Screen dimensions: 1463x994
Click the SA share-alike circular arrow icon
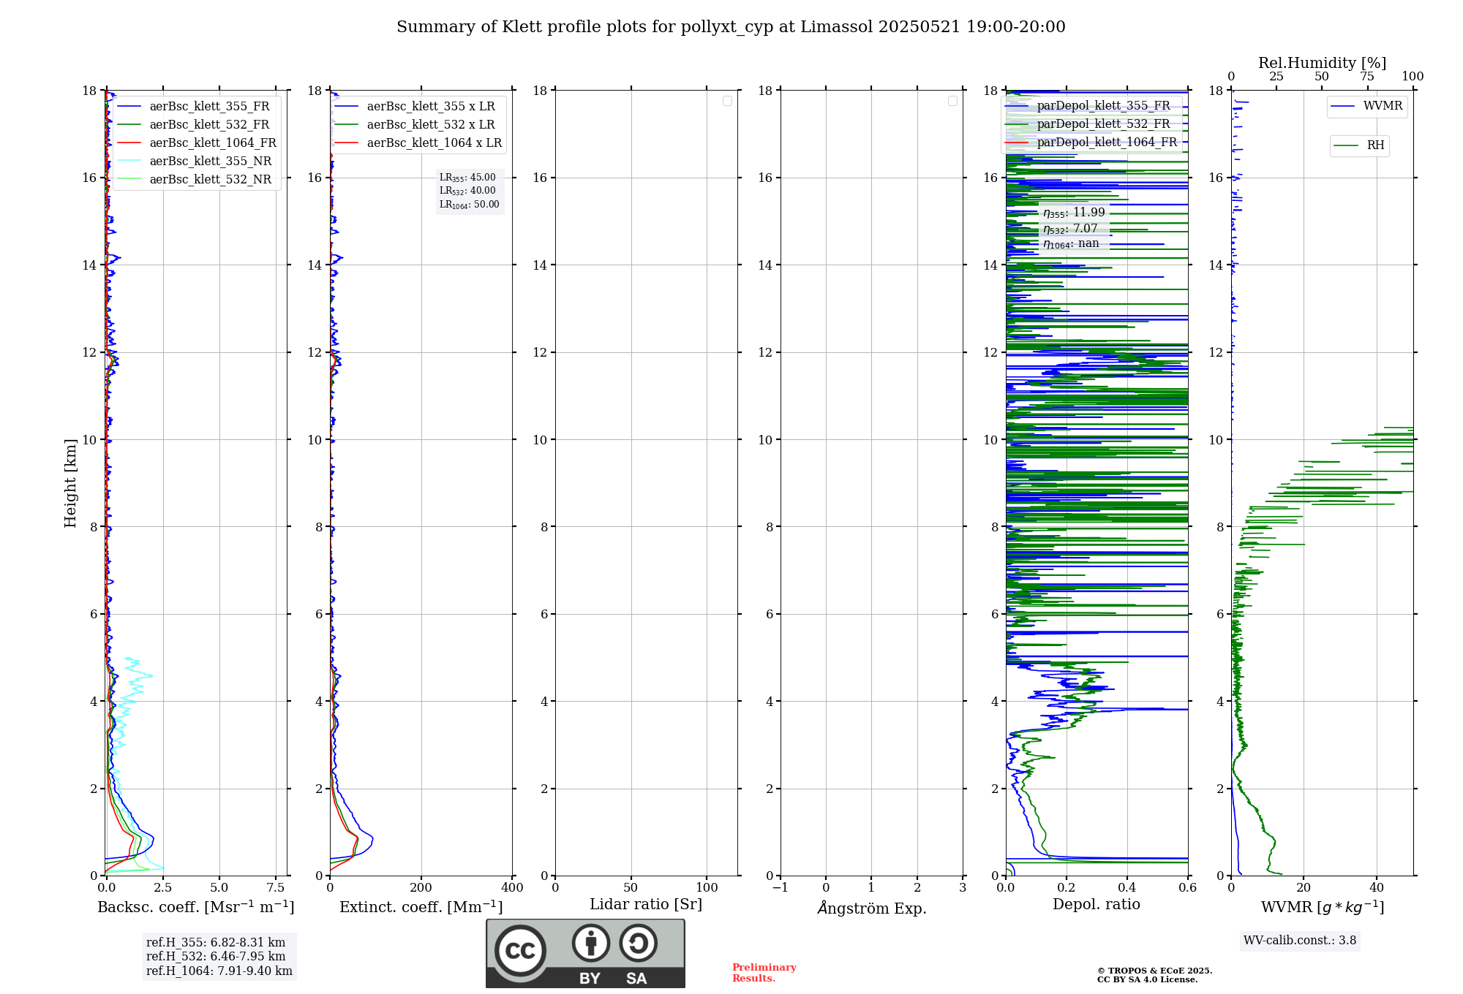coord(639,943)
